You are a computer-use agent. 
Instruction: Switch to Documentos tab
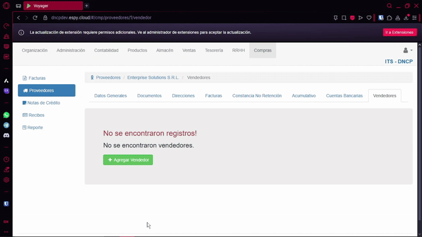coord(149,96)
